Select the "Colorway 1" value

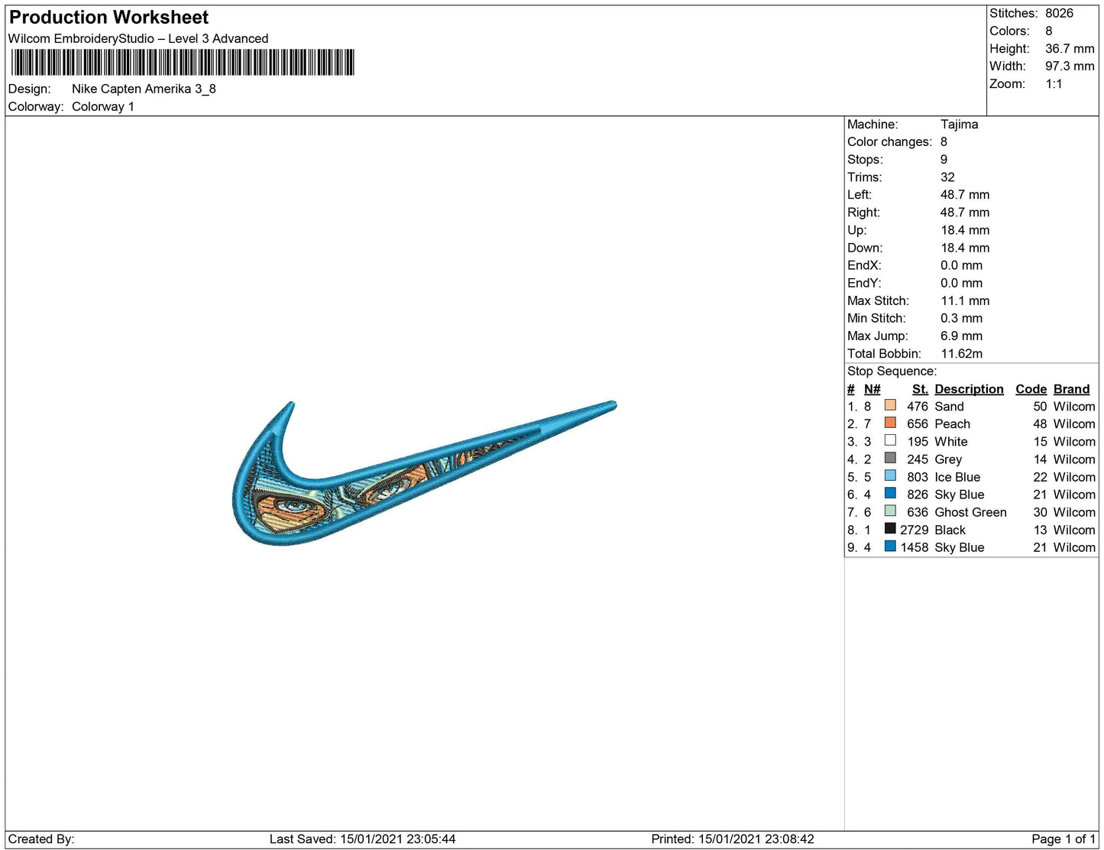click(103, 107)
